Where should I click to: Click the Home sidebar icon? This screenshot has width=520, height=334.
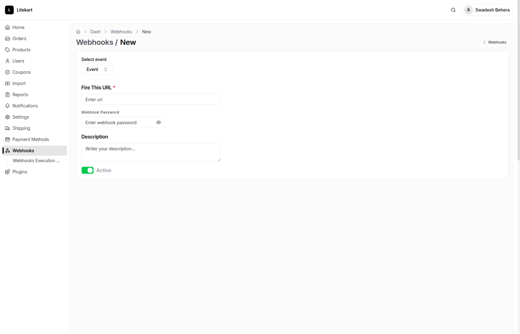[x=7, y=27]
